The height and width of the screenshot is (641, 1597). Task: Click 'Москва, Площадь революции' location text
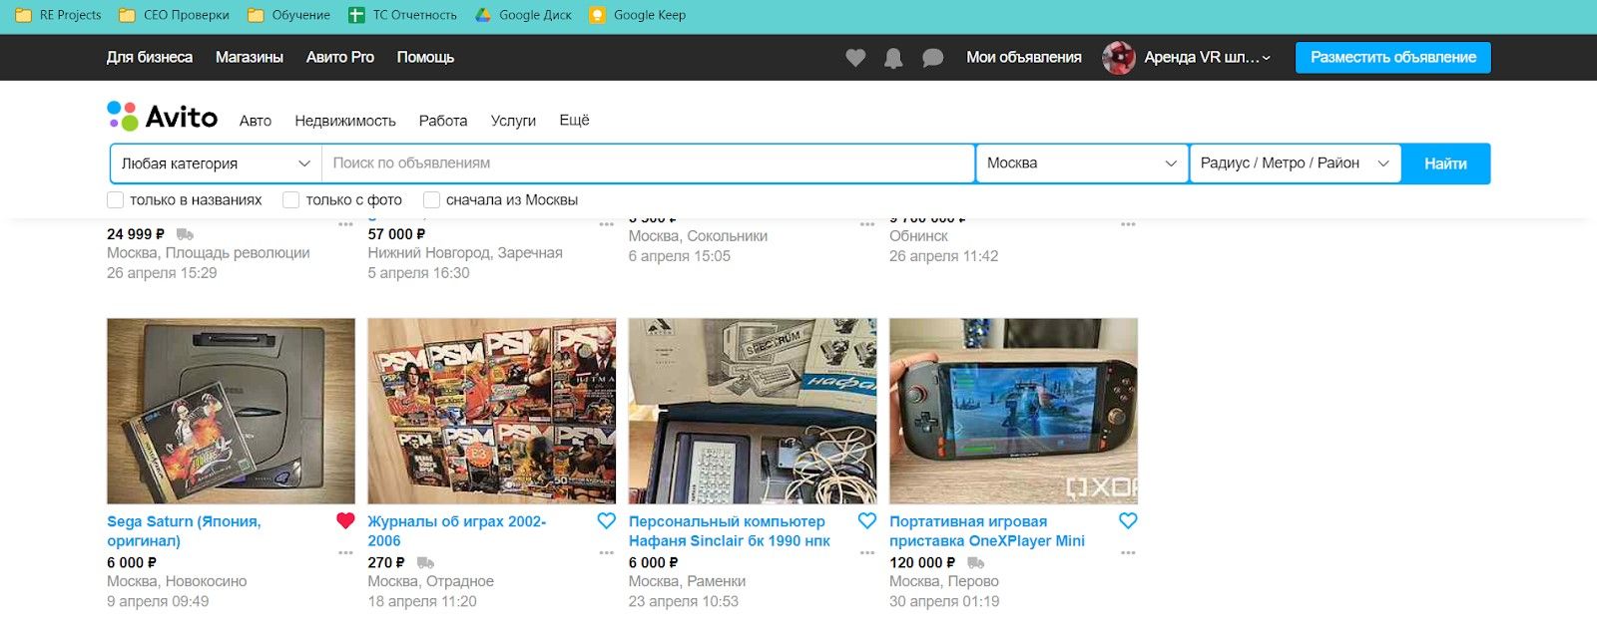209,253
